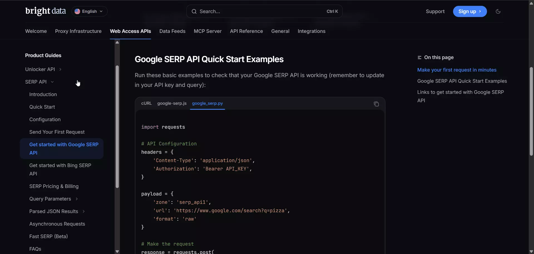
Task: Click the US flag icon in language selector
Action: (78, 11)
